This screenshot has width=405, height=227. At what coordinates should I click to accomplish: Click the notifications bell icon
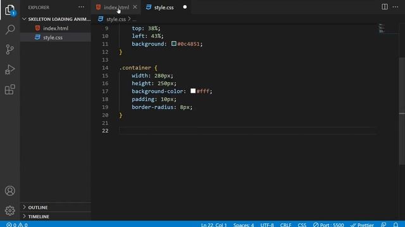click(396, 224)
